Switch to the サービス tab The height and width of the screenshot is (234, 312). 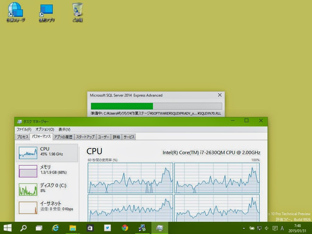coord(129,137)
